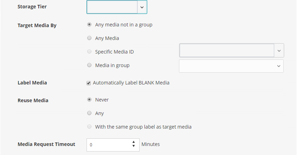Expand the Specific Media ID dropdown arrow

279,51
